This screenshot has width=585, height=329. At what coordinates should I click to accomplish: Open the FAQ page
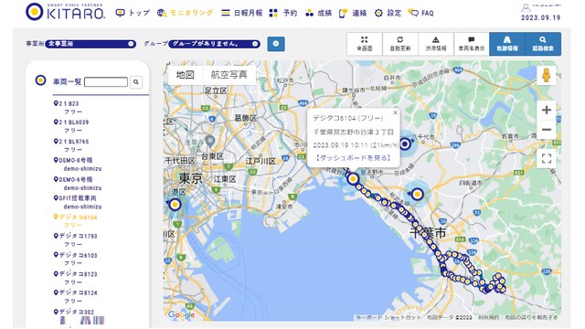[x=420, y=13]
